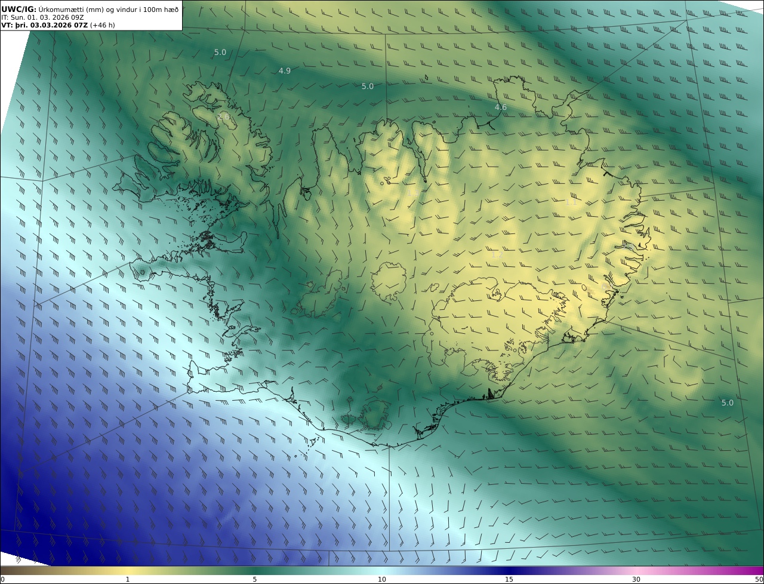Click the 10 tick on the color scale
This screenshot has width=764, height=584.
point(382,579)
